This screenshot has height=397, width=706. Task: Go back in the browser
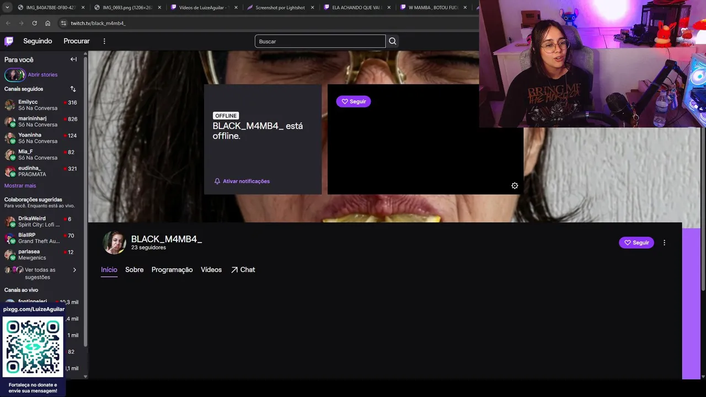coord(8,23)
